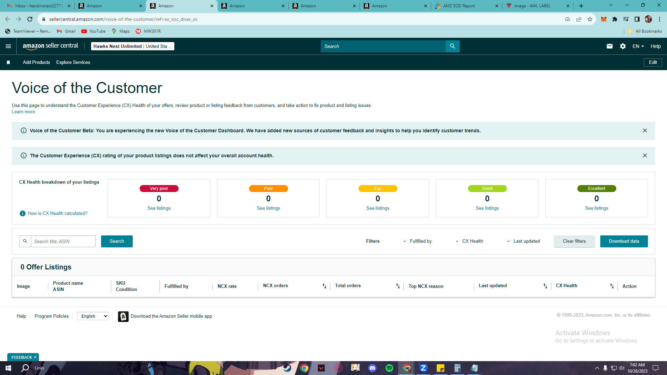Sort by Last updated column arrows
The width and height of the screenshot is (667, 375).
pyautogui.click(x=545, y=286)
